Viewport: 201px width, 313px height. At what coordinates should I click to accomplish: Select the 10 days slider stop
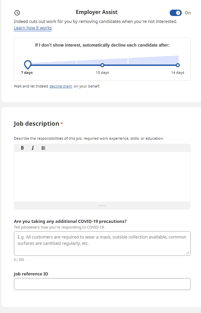point(102,65)
